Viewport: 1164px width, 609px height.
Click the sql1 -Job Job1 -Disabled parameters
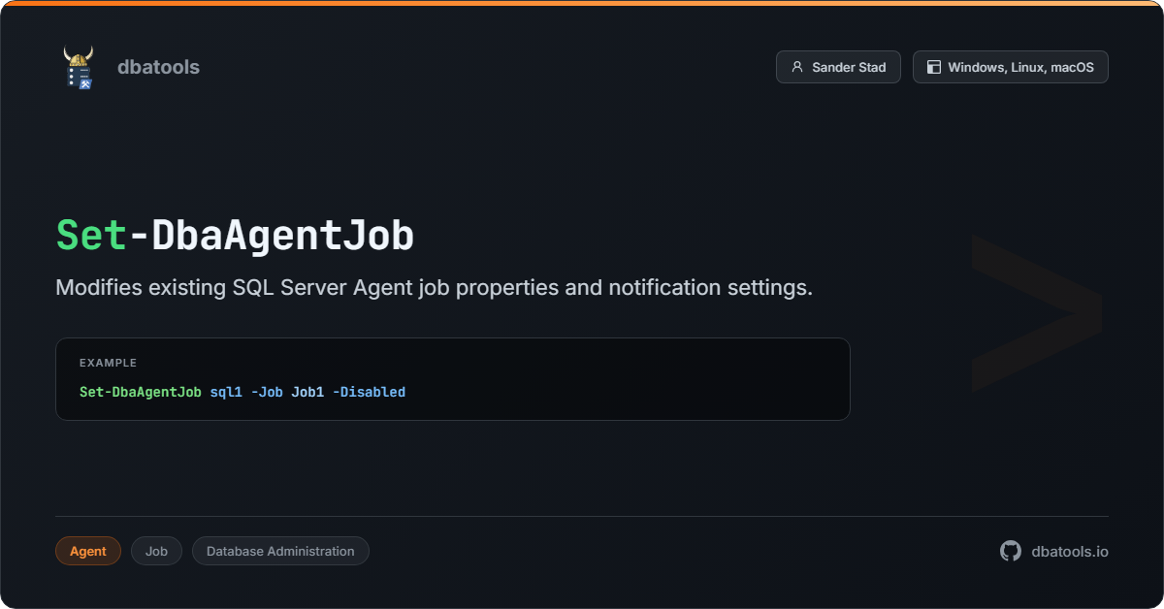[307, 392]
